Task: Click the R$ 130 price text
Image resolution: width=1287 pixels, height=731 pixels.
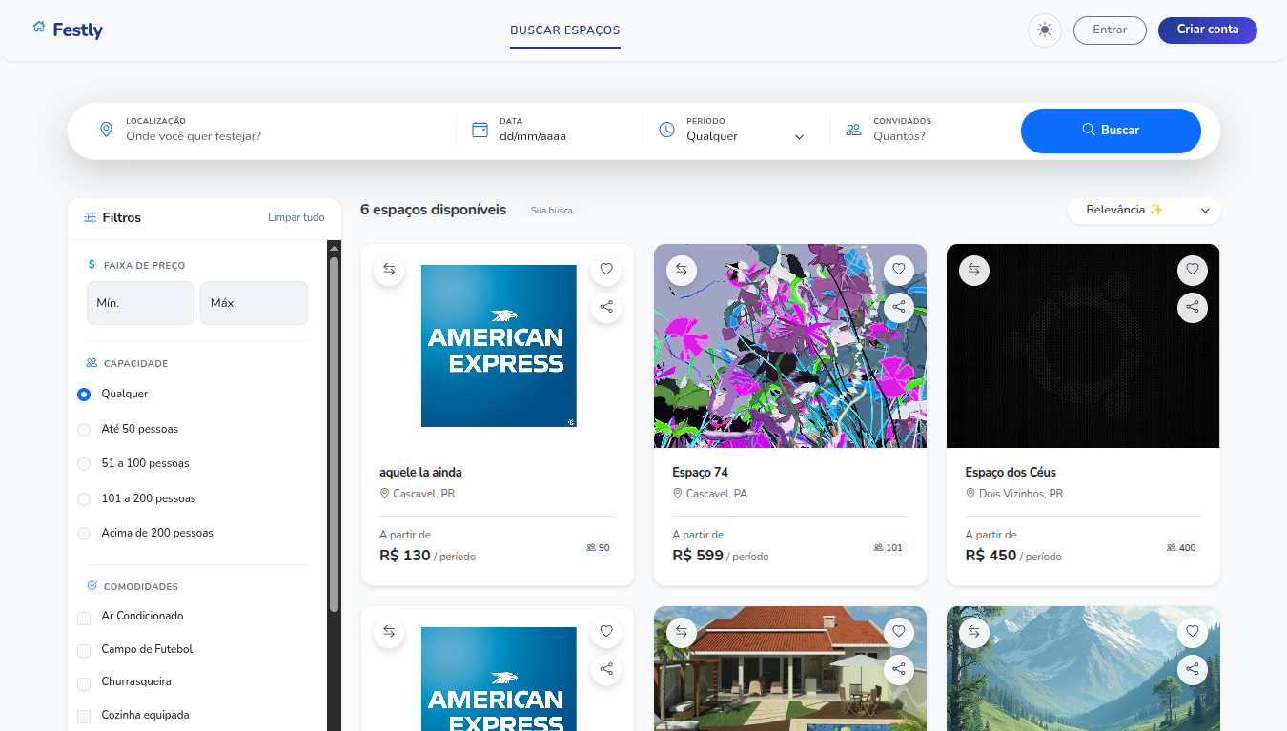Action: [x=405, y=555]
